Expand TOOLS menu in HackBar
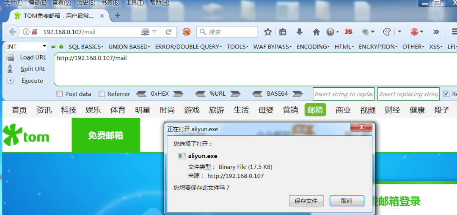457x215 pixels. tap(237, 46)
